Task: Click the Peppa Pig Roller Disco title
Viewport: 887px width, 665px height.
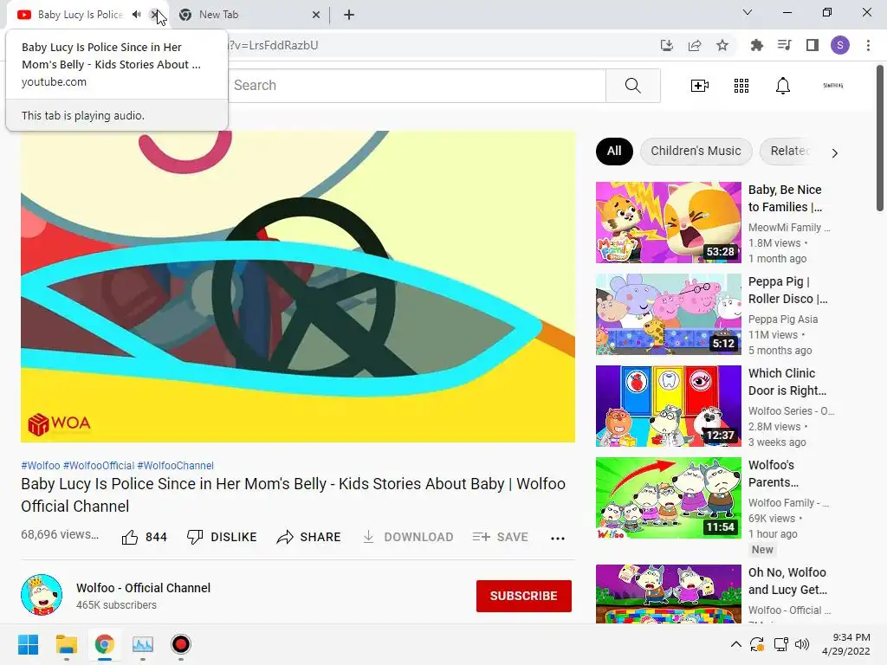Action: (787, 290)
